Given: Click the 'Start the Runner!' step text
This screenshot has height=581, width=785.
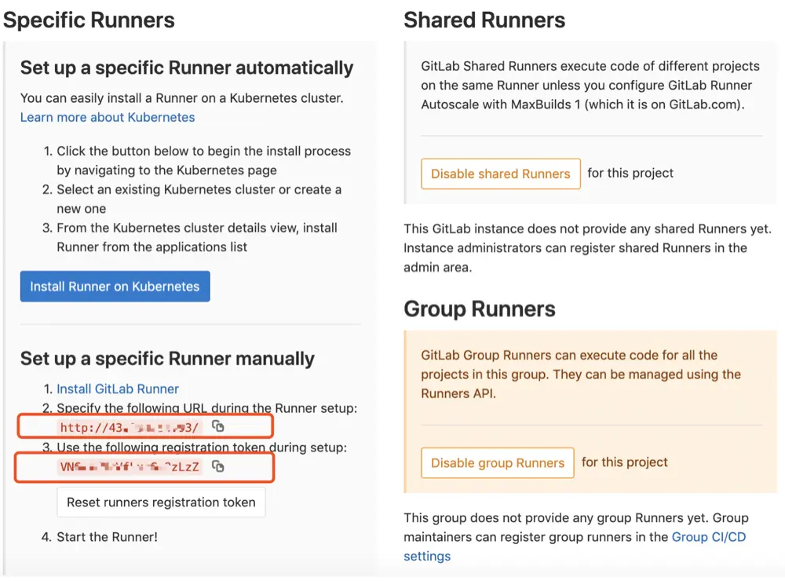Looking at the screenshot, I should click(107, 537).
